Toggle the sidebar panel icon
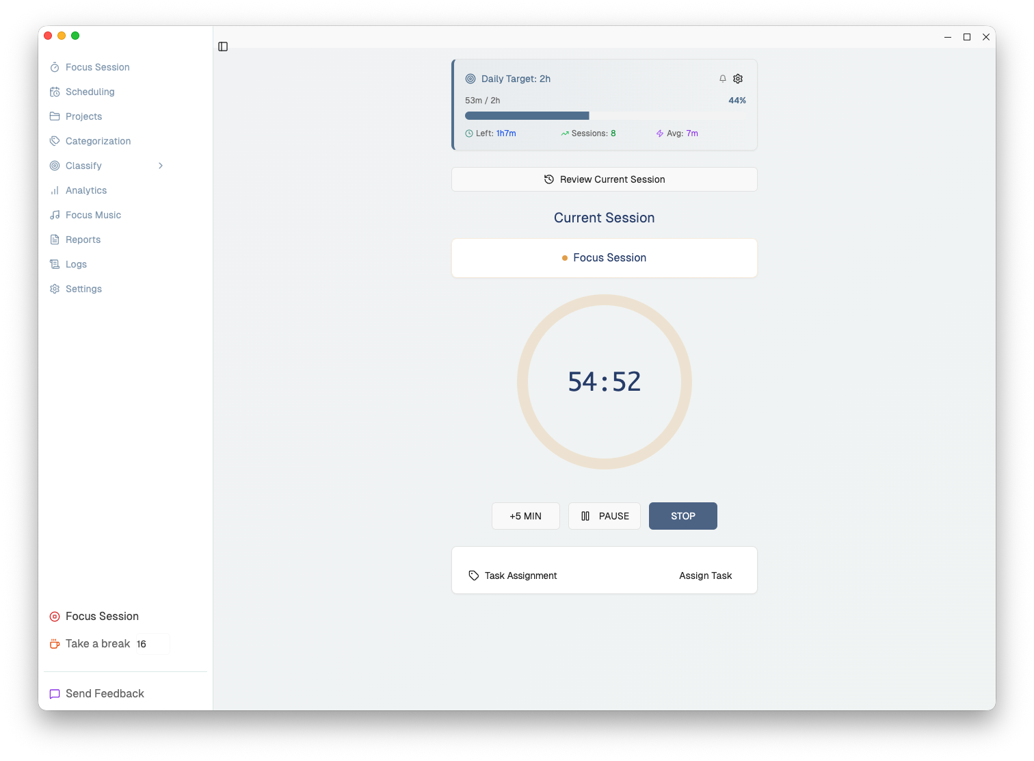The height and width of the screenshot is (761, 1034). (223, 47)
